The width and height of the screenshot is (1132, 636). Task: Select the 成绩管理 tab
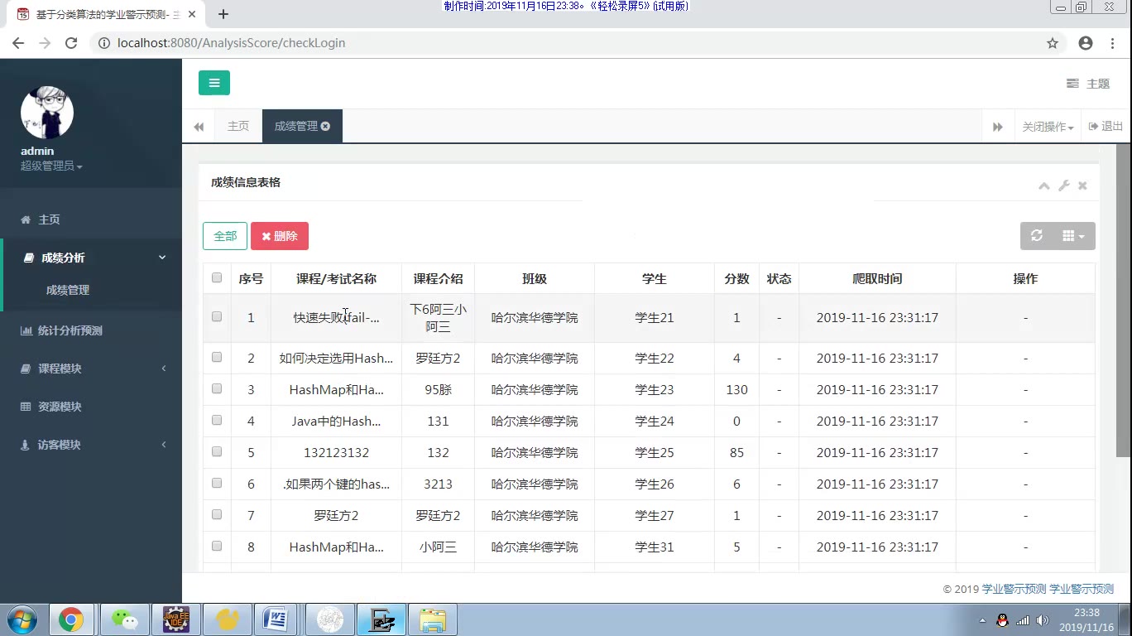(x=295, y=126)
